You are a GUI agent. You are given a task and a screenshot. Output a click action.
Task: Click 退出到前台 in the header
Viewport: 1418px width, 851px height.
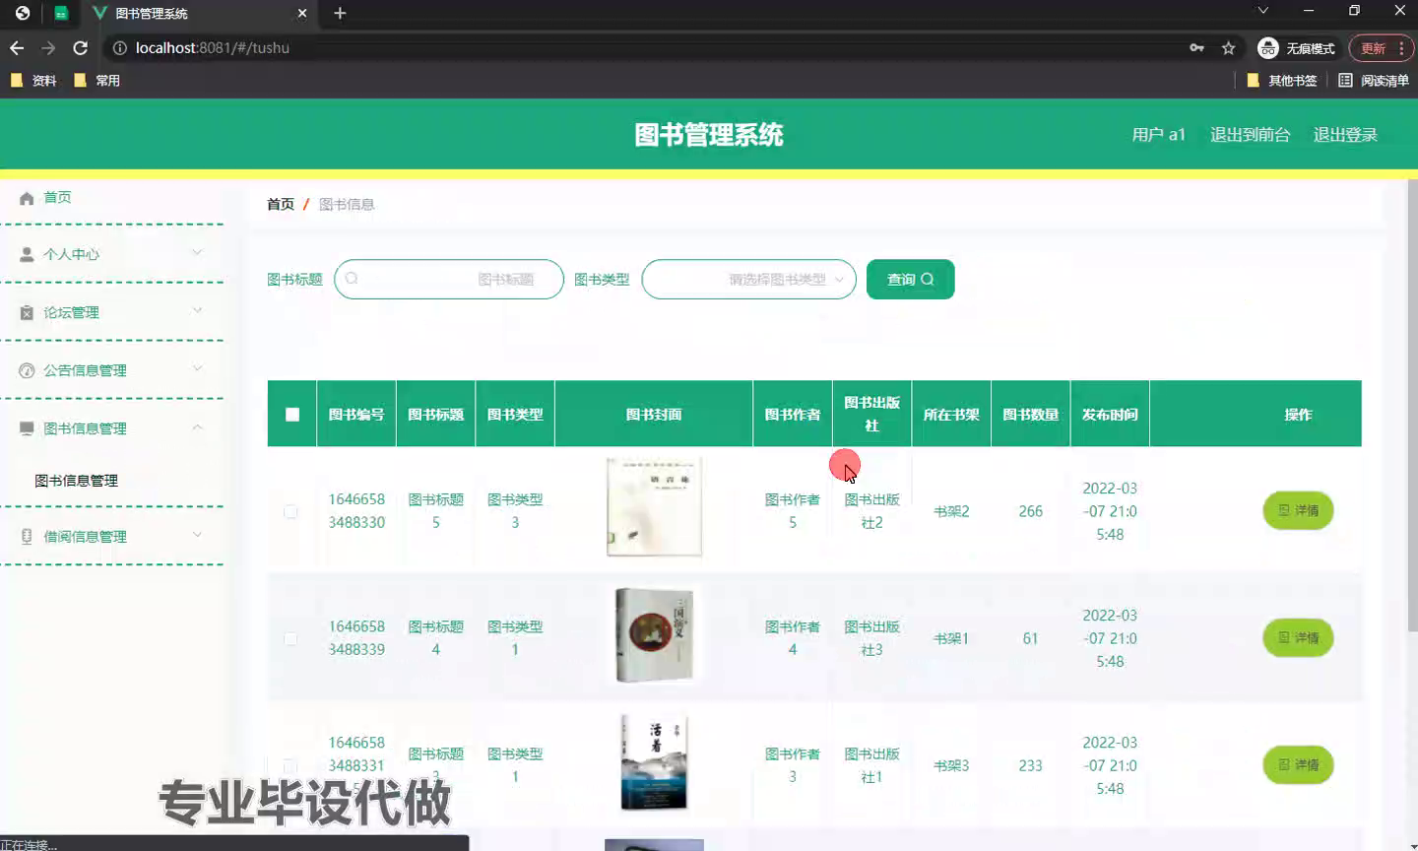pos(1250,135)
